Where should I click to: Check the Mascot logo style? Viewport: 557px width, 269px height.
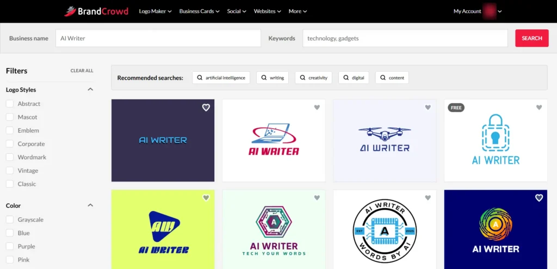point(10,117)
